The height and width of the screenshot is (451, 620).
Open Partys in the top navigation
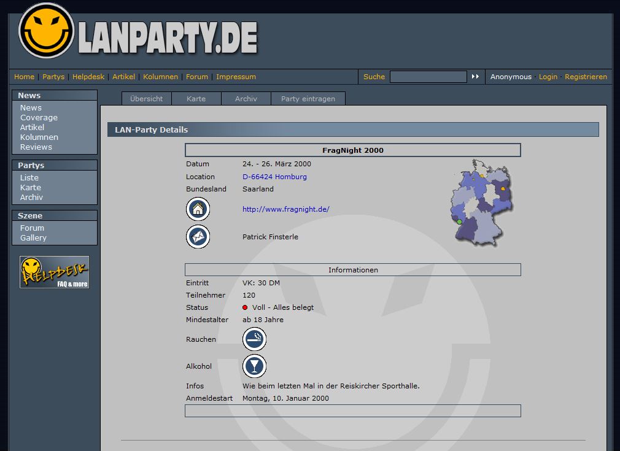pos(53,77)
